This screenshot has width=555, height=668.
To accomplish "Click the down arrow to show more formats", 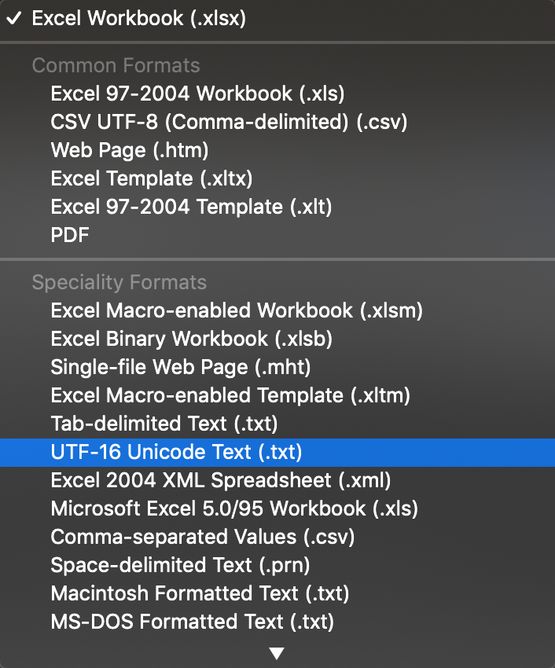I will (276, 653).
